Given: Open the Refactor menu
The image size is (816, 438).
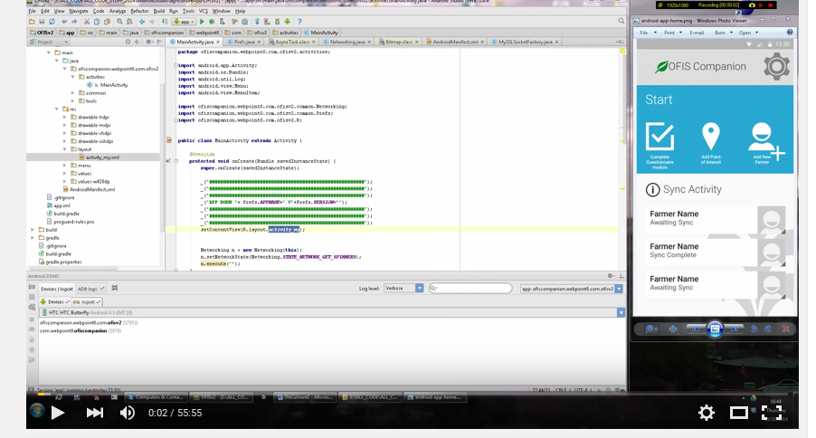Looking at the screenshot, I should [x=139, y=11].
